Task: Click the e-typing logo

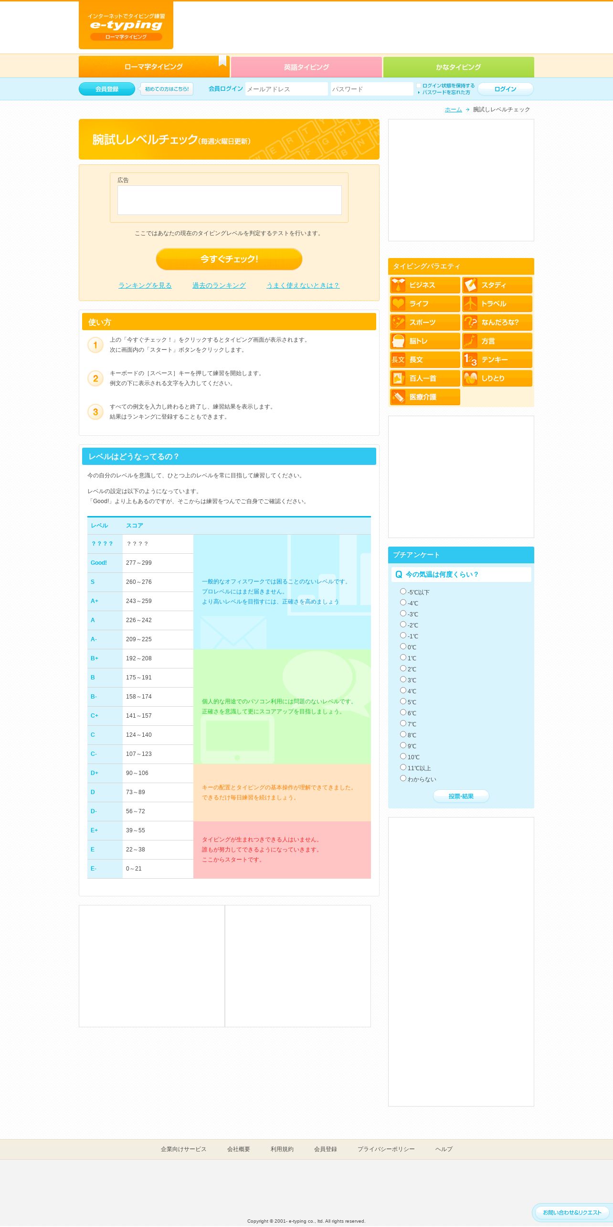Action: [126, 25]
